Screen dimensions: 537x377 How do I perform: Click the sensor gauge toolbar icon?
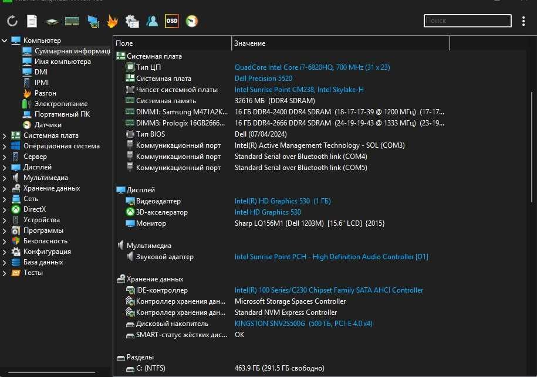coord(192,21)
